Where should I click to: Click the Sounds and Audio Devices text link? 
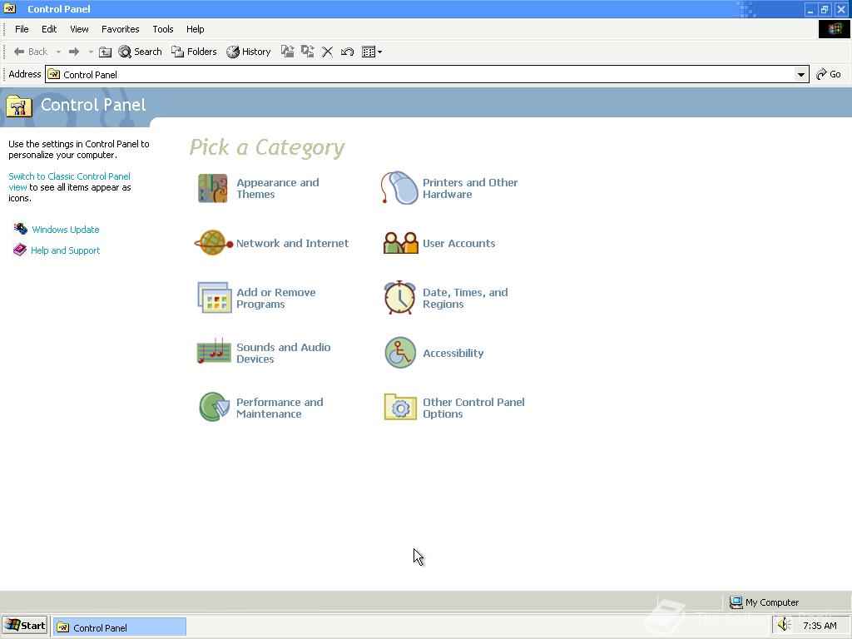coord(283,353)
